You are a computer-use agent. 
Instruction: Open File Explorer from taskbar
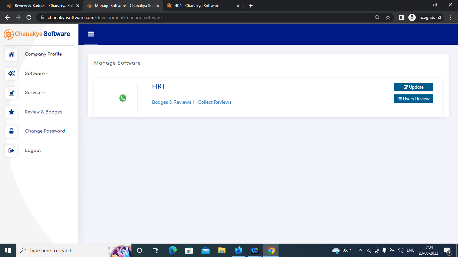pyautogui.click(x=222, y=250)
